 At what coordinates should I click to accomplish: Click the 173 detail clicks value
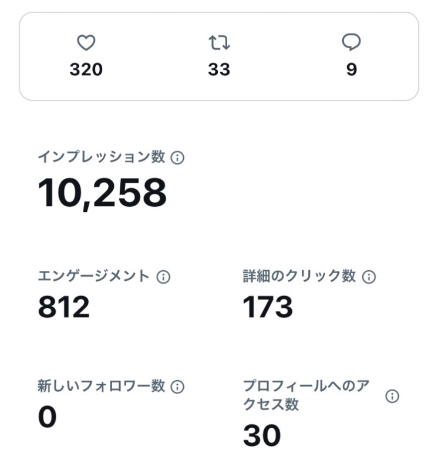[x=268, y=307]
